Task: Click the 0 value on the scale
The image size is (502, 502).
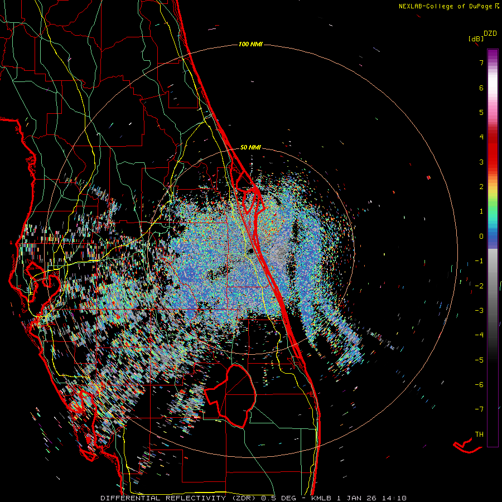Action: (x=481, y=236)
